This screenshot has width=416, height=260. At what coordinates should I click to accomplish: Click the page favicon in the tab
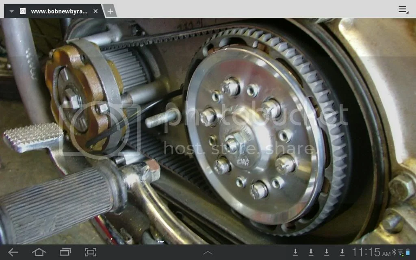[x=23, y=11]
